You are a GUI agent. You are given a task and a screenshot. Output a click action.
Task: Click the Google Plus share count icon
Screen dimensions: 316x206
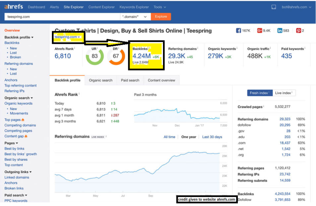tap(259, 30)
